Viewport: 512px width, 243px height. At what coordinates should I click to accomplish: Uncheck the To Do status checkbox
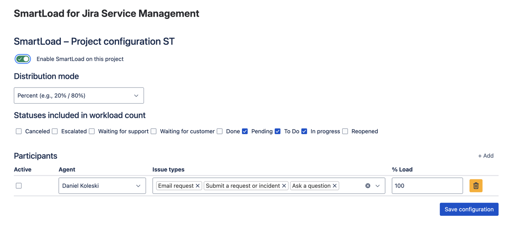278,131
